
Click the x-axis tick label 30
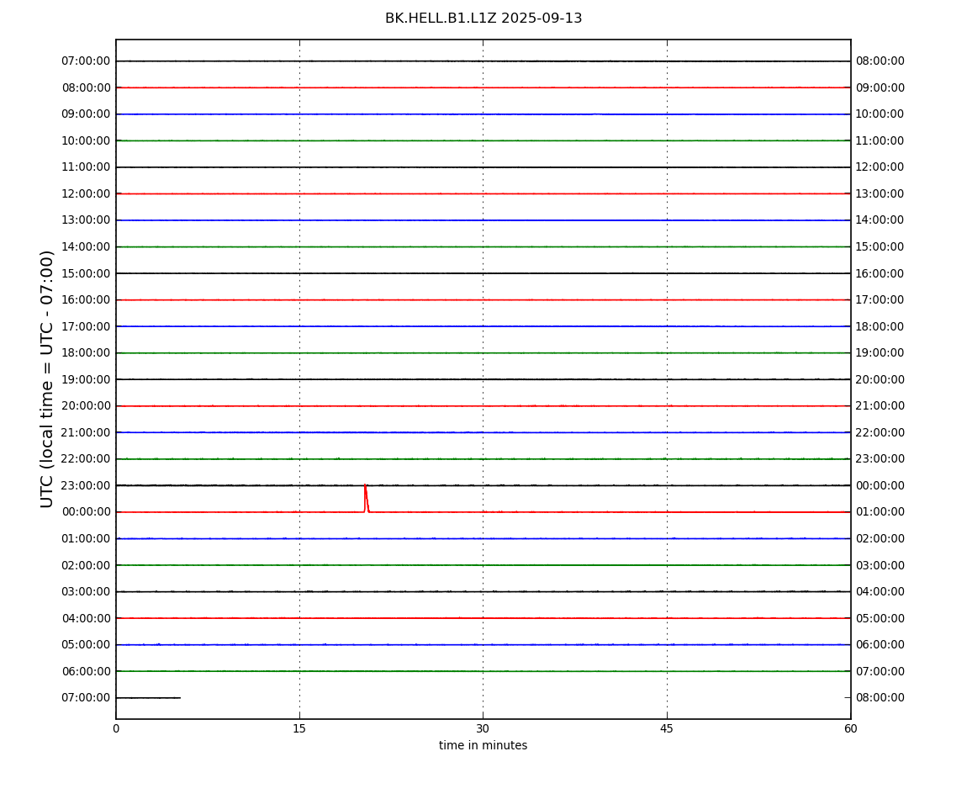[x=483, y=728]
